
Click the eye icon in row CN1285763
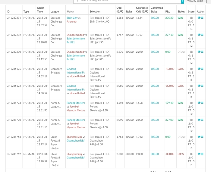[199, 137]
